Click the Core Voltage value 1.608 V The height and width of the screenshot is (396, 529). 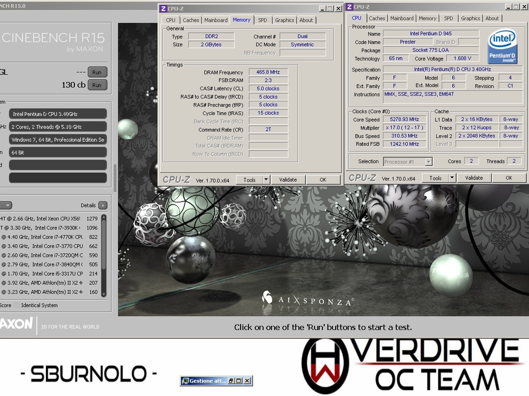pos(462,59)
